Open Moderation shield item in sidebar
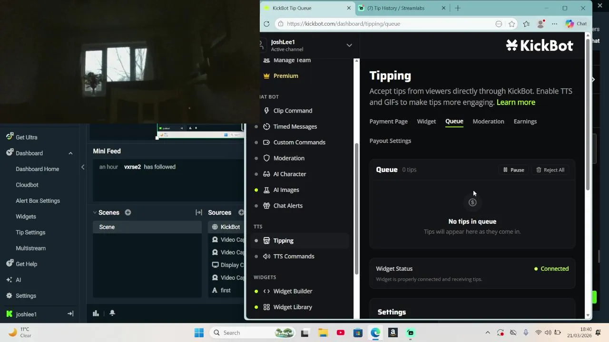 [289, 158]
